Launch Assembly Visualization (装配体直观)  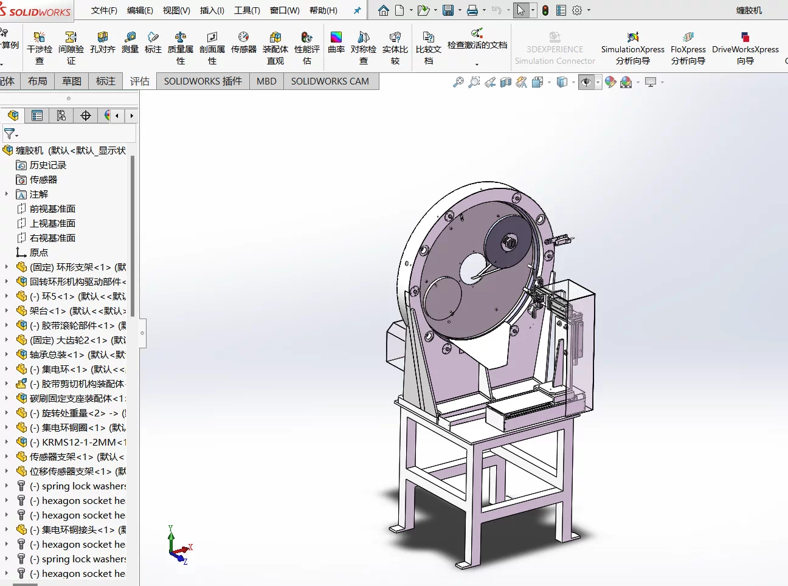pyautogui.click(x=275, y=47)
